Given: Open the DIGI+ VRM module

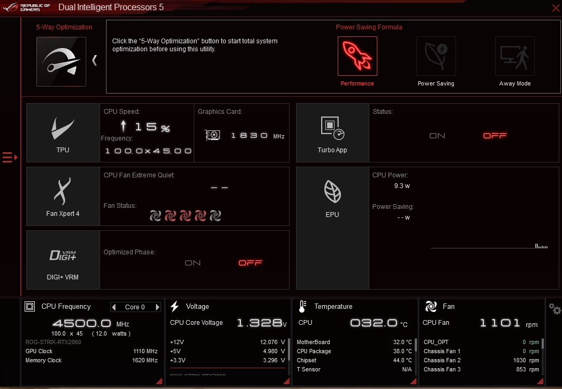Looking at the screenshot, I should click(x=63, y=260).
